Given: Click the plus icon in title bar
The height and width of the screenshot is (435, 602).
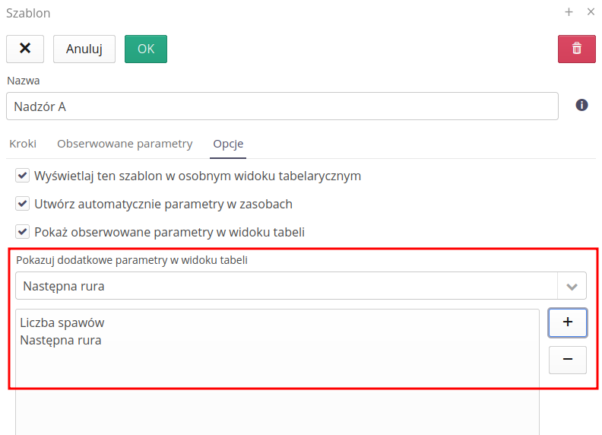Looking at the screenshot, I should [x=569, y=12].
